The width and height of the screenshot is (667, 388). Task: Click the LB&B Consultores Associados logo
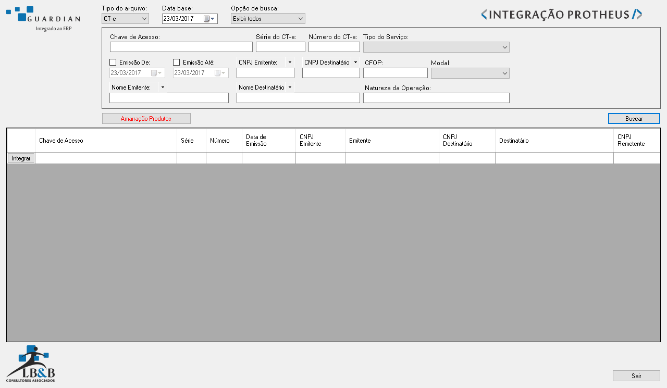[31, 364]
